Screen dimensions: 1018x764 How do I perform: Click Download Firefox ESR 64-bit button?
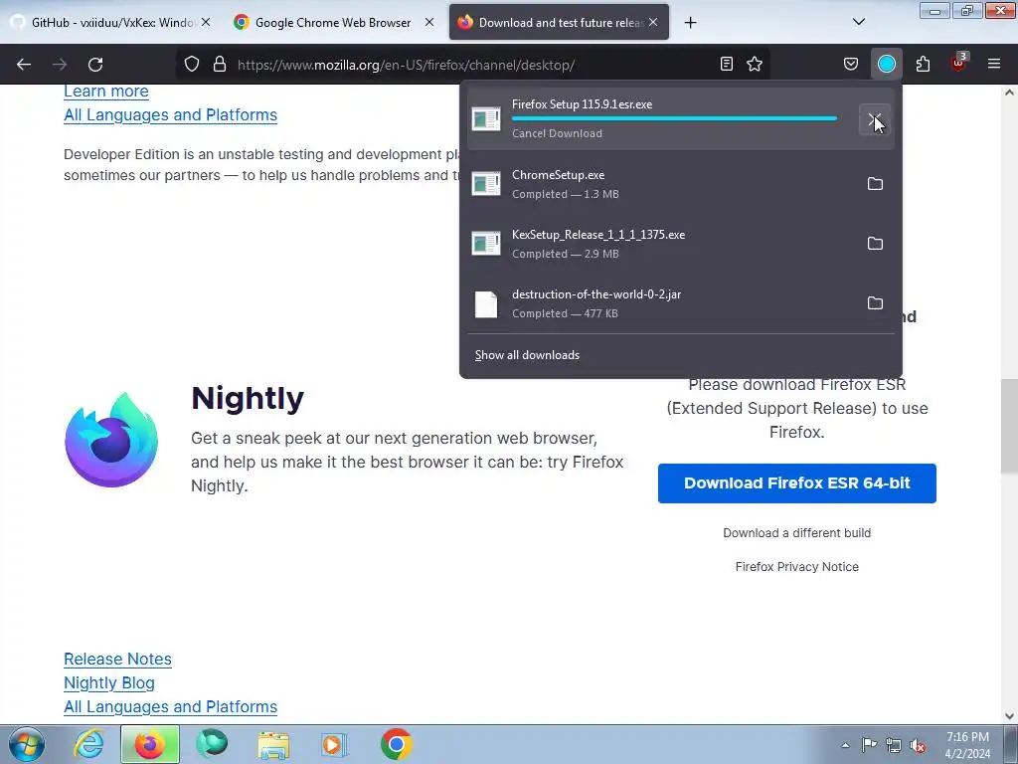796,483
